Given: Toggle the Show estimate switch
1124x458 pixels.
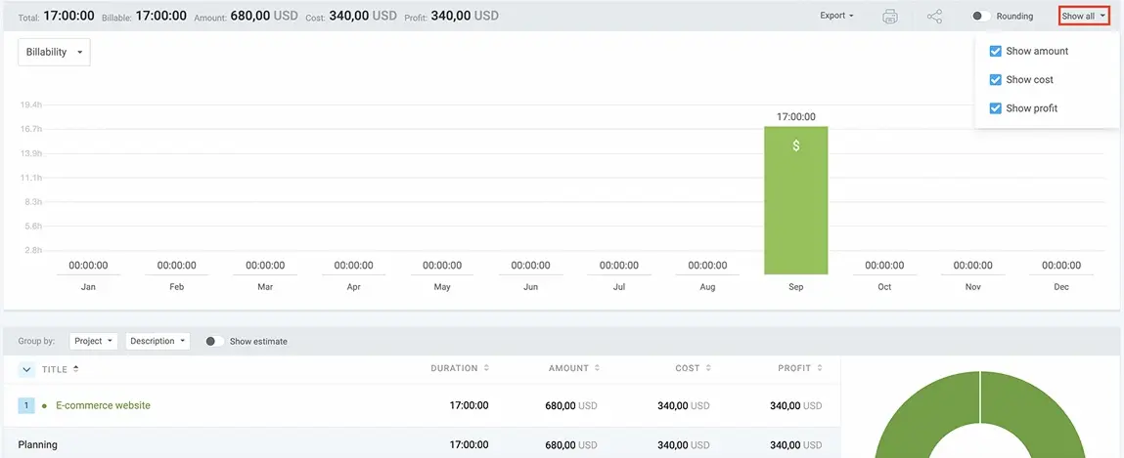Looking at the screenshot, I should pos(214,342).
